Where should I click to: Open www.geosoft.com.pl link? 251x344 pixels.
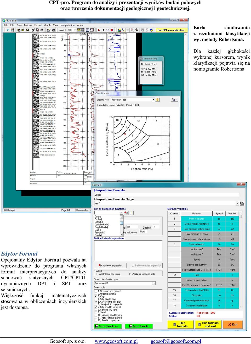(x=116, y=341)
